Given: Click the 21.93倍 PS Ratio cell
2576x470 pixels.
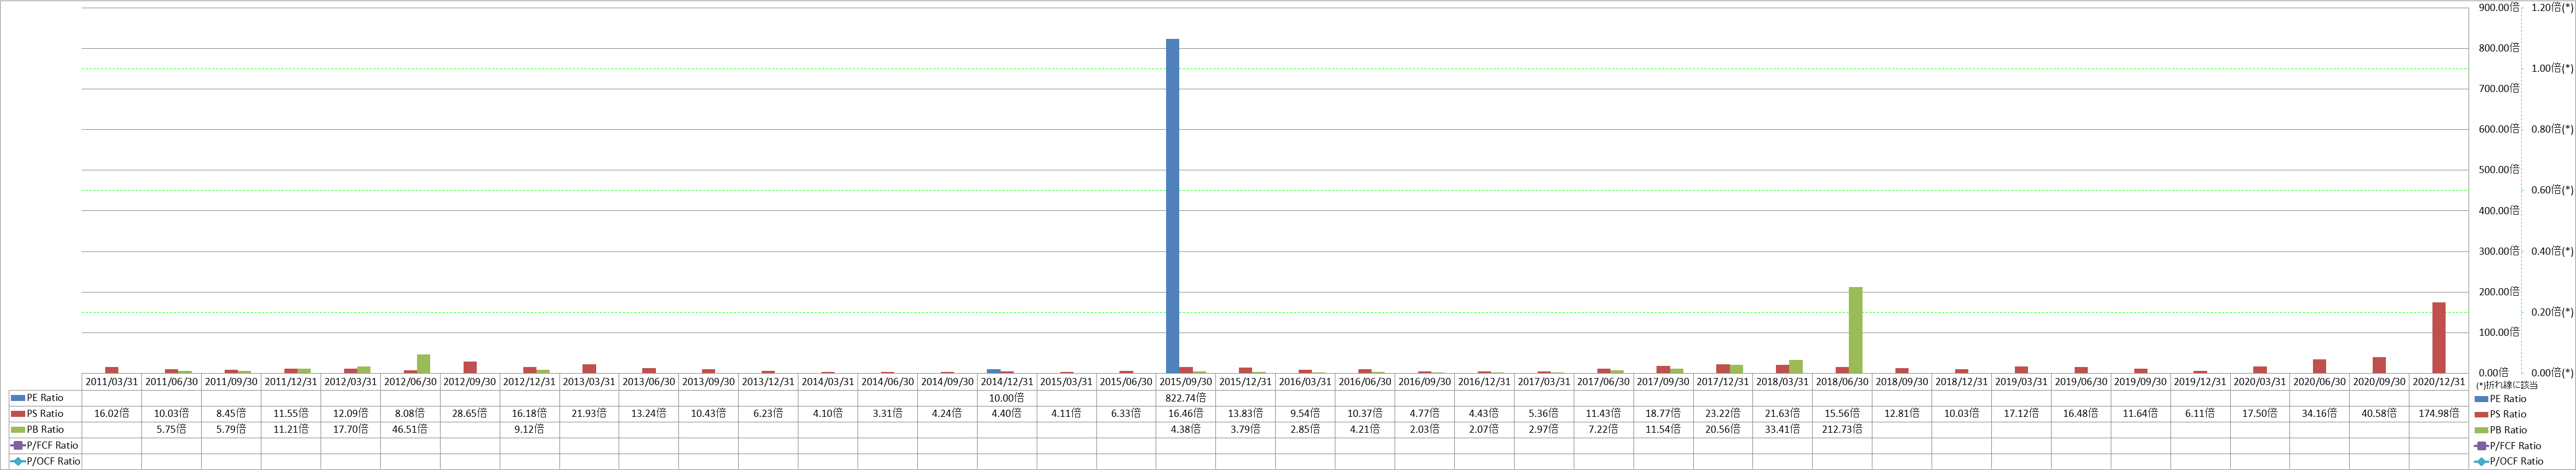Looking at the screenshot, I should pyautogui.click(x=589, y=414).
